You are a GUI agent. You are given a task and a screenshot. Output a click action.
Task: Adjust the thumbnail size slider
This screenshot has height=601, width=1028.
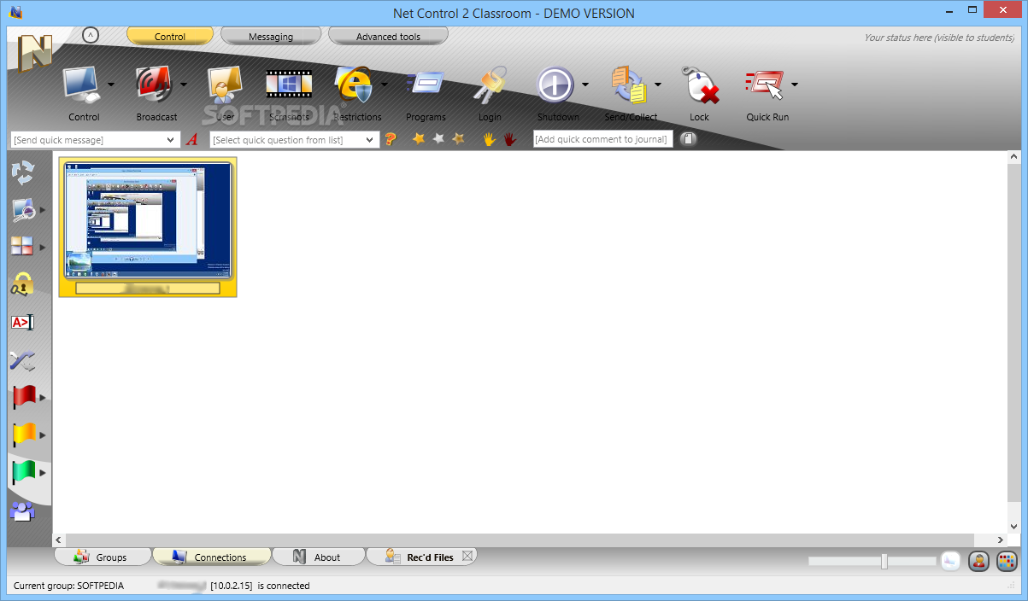[x=884, y=561]
